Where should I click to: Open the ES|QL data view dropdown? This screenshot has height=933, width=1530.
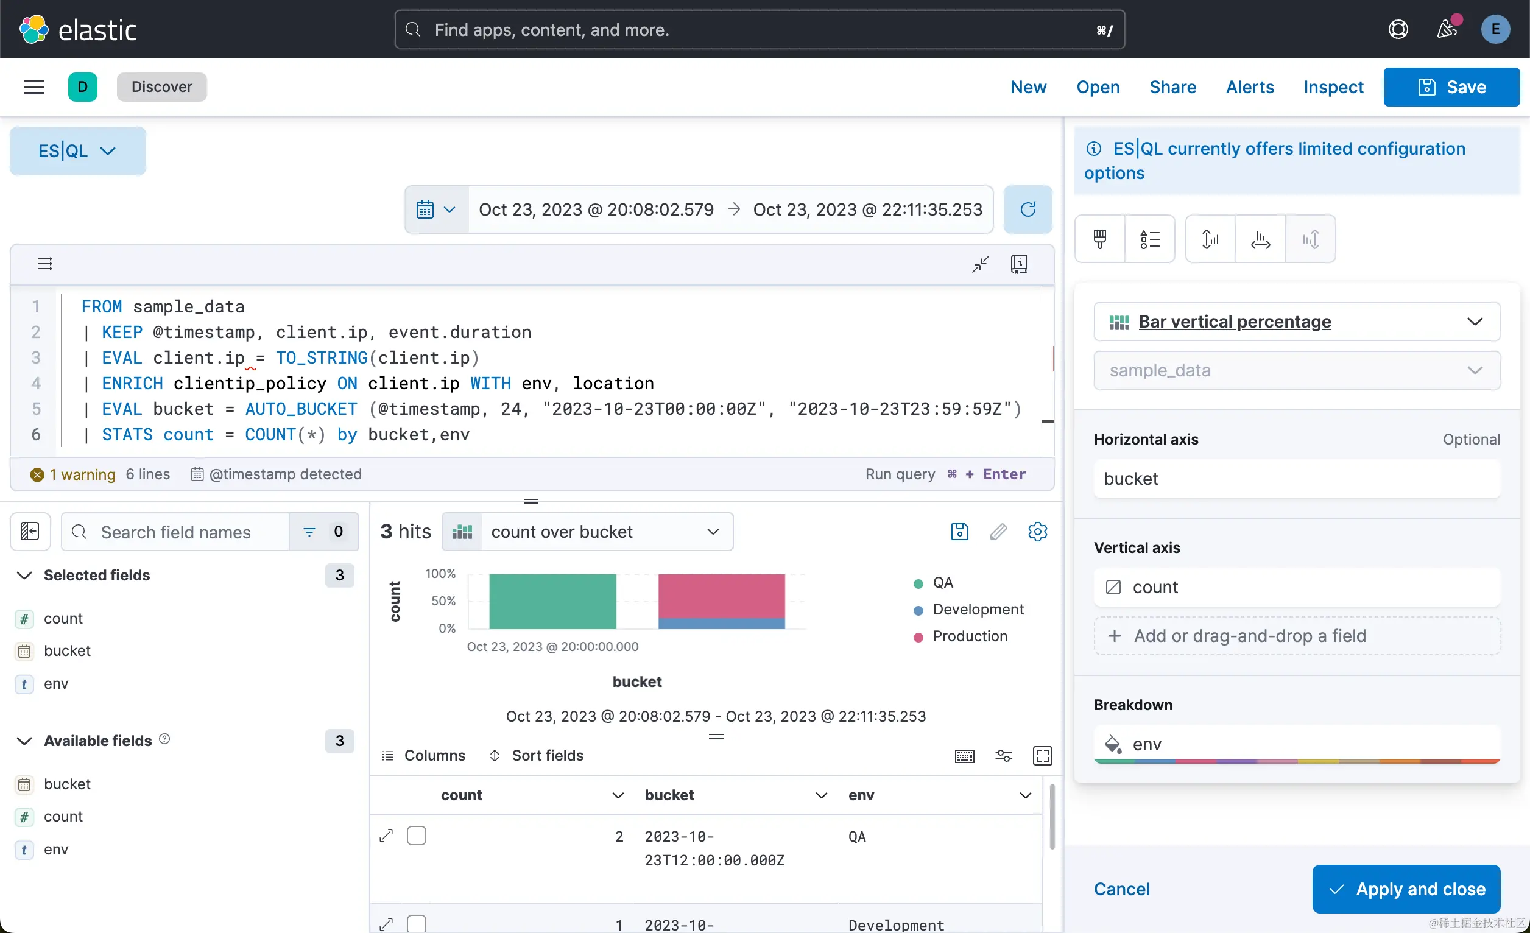(x=77, y=151)
